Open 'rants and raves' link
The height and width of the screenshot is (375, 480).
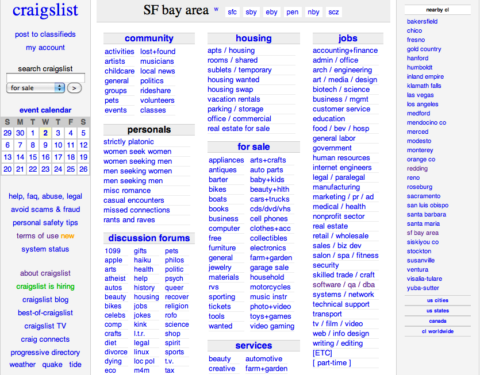(129, 219)
